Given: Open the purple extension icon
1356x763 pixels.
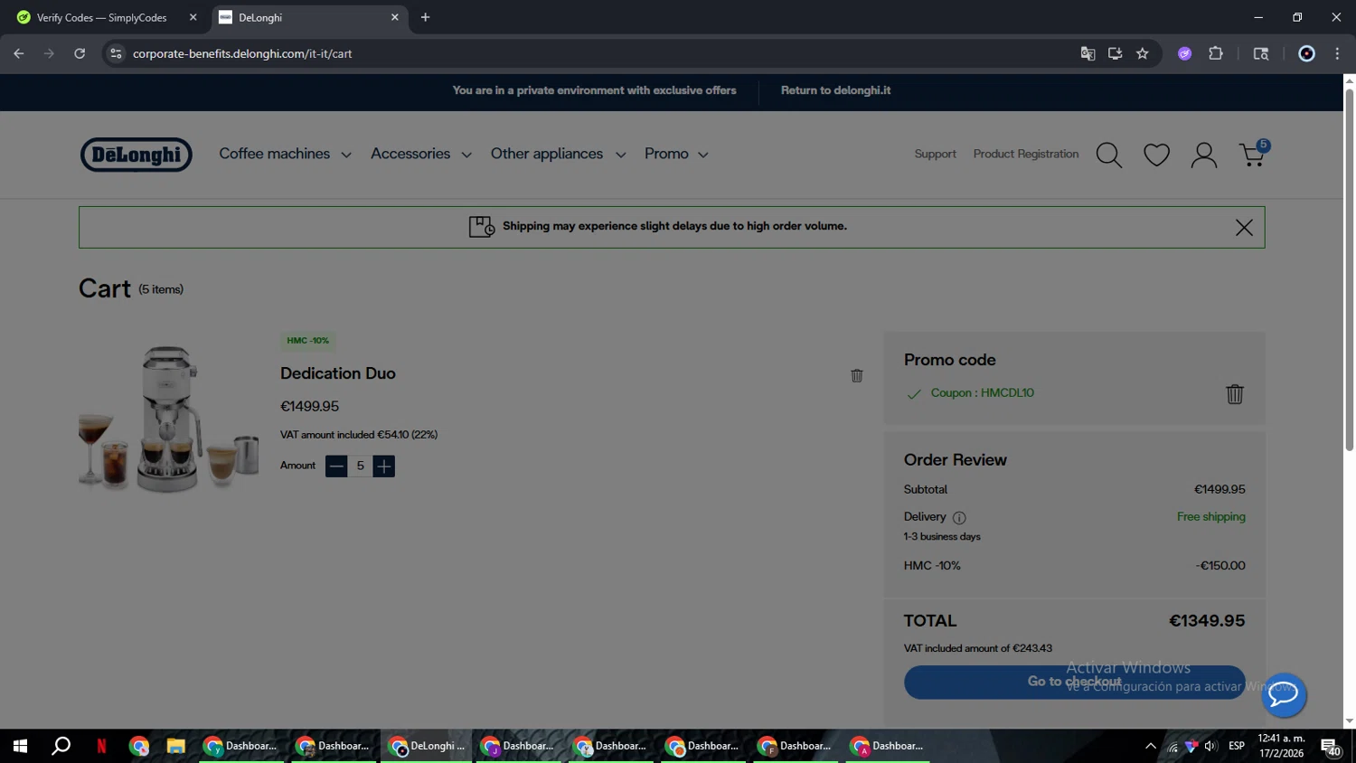Looking at the screenshot, I should pos(1184,54).
